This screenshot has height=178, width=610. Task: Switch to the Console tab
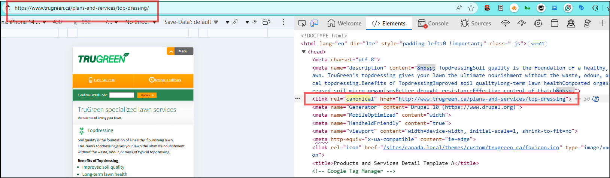click(433, 23)
